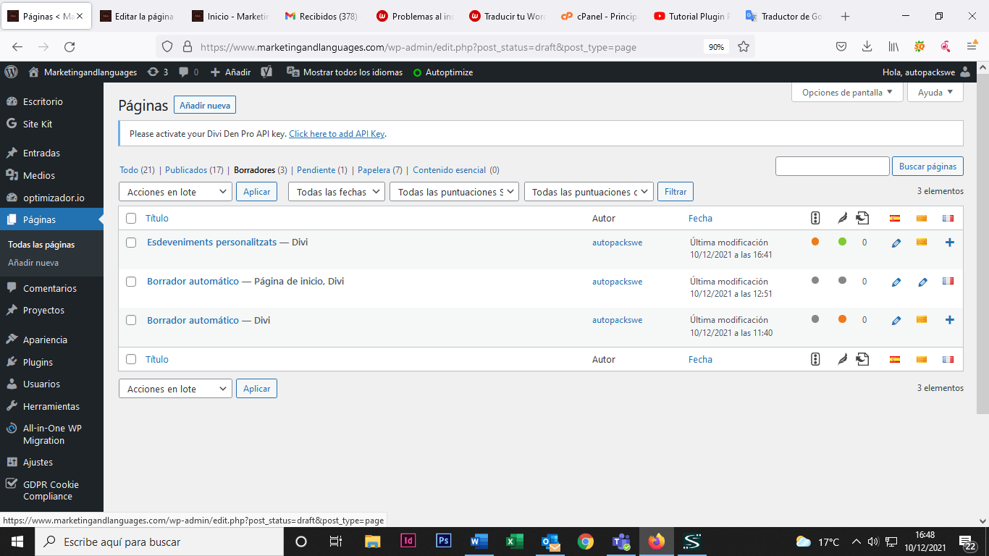Click the user avatar next to Hola, autopackswe
Image resolution: width=989 pixels, height=556 pixels.
click(965, 72)
